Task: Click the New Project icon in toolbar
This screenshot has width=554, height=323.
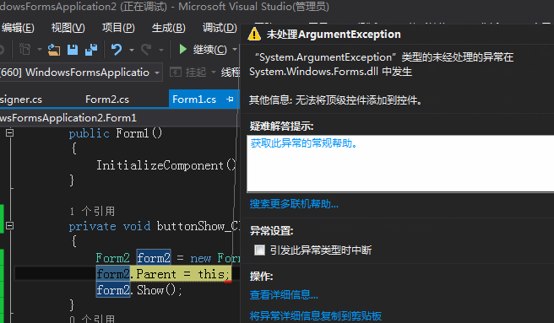Action: click(24, 50)
